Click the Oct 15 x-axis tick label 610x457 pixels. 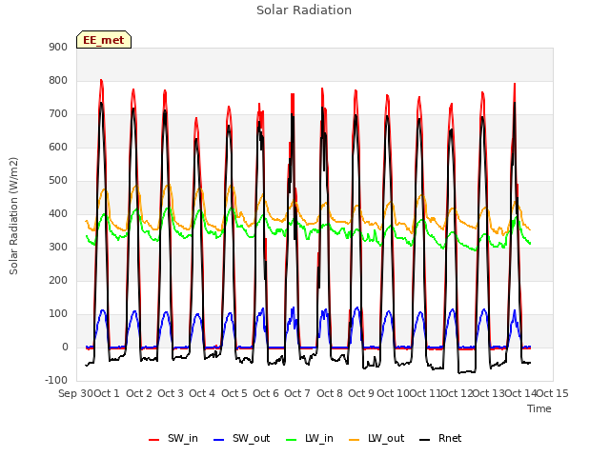click(x=553, y=393)
